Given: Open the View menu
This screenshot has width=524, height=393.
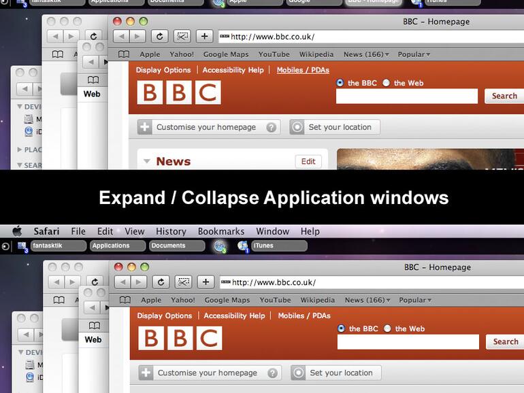Looking at the screenshot, I should [x=135, y=231].
